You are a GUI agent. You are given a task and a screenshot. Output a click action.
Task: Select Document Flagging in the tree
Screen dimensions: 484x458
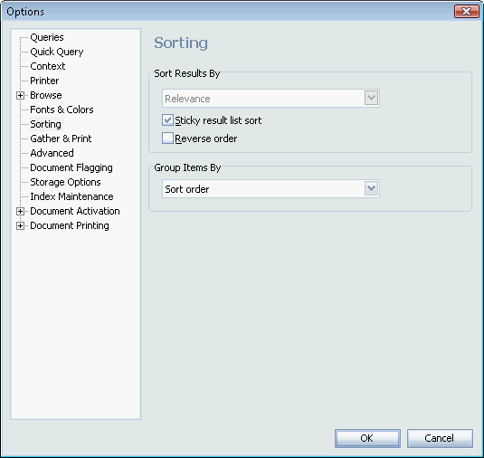coord(71,167)
